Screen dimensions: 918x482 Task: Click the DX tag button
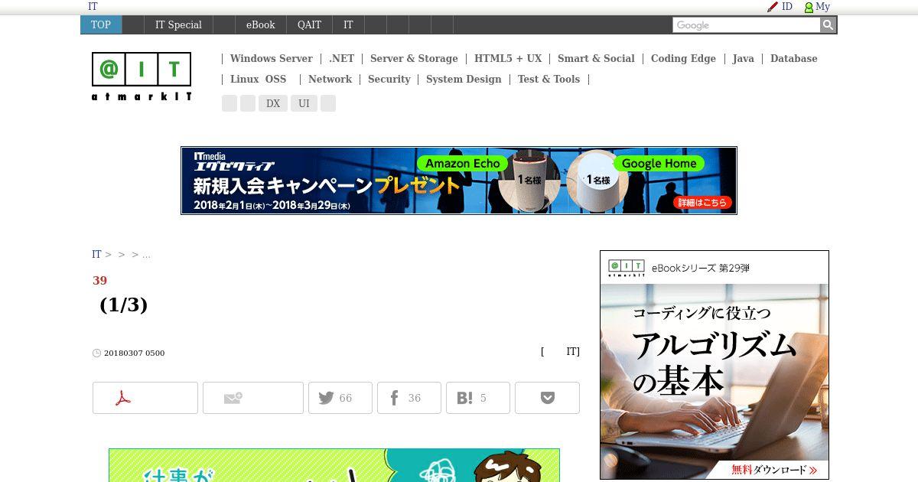click(x=273, y=103)
